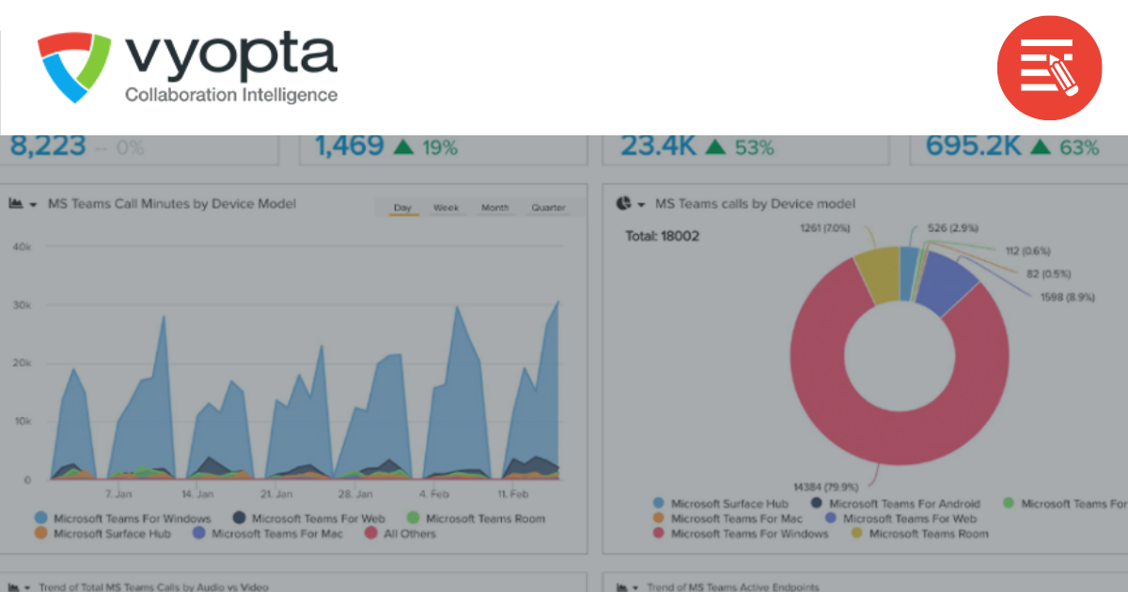Screen dimensions: 1128x592
Task: Toggle Microsoft Teams For Windows legend in area chart
Action: click(x=123, y=518)
